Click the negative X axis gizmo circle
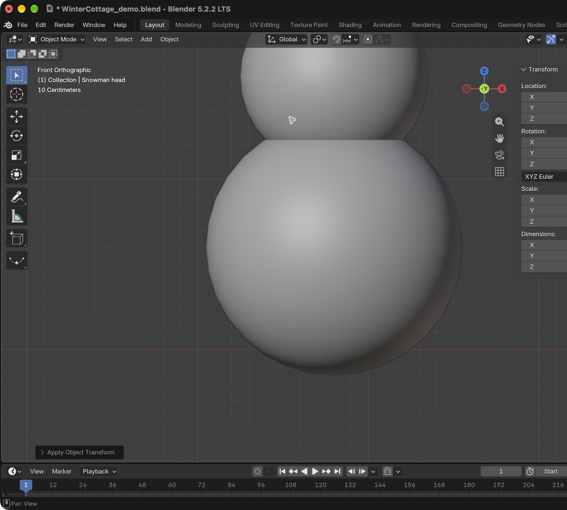567x510 pixels. (466, 89)
